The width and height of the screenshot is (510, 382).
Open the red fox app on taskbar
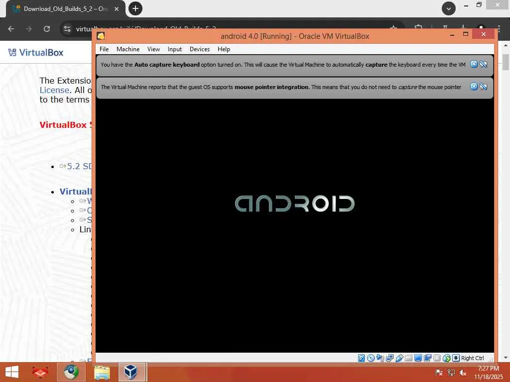[40, 372]
